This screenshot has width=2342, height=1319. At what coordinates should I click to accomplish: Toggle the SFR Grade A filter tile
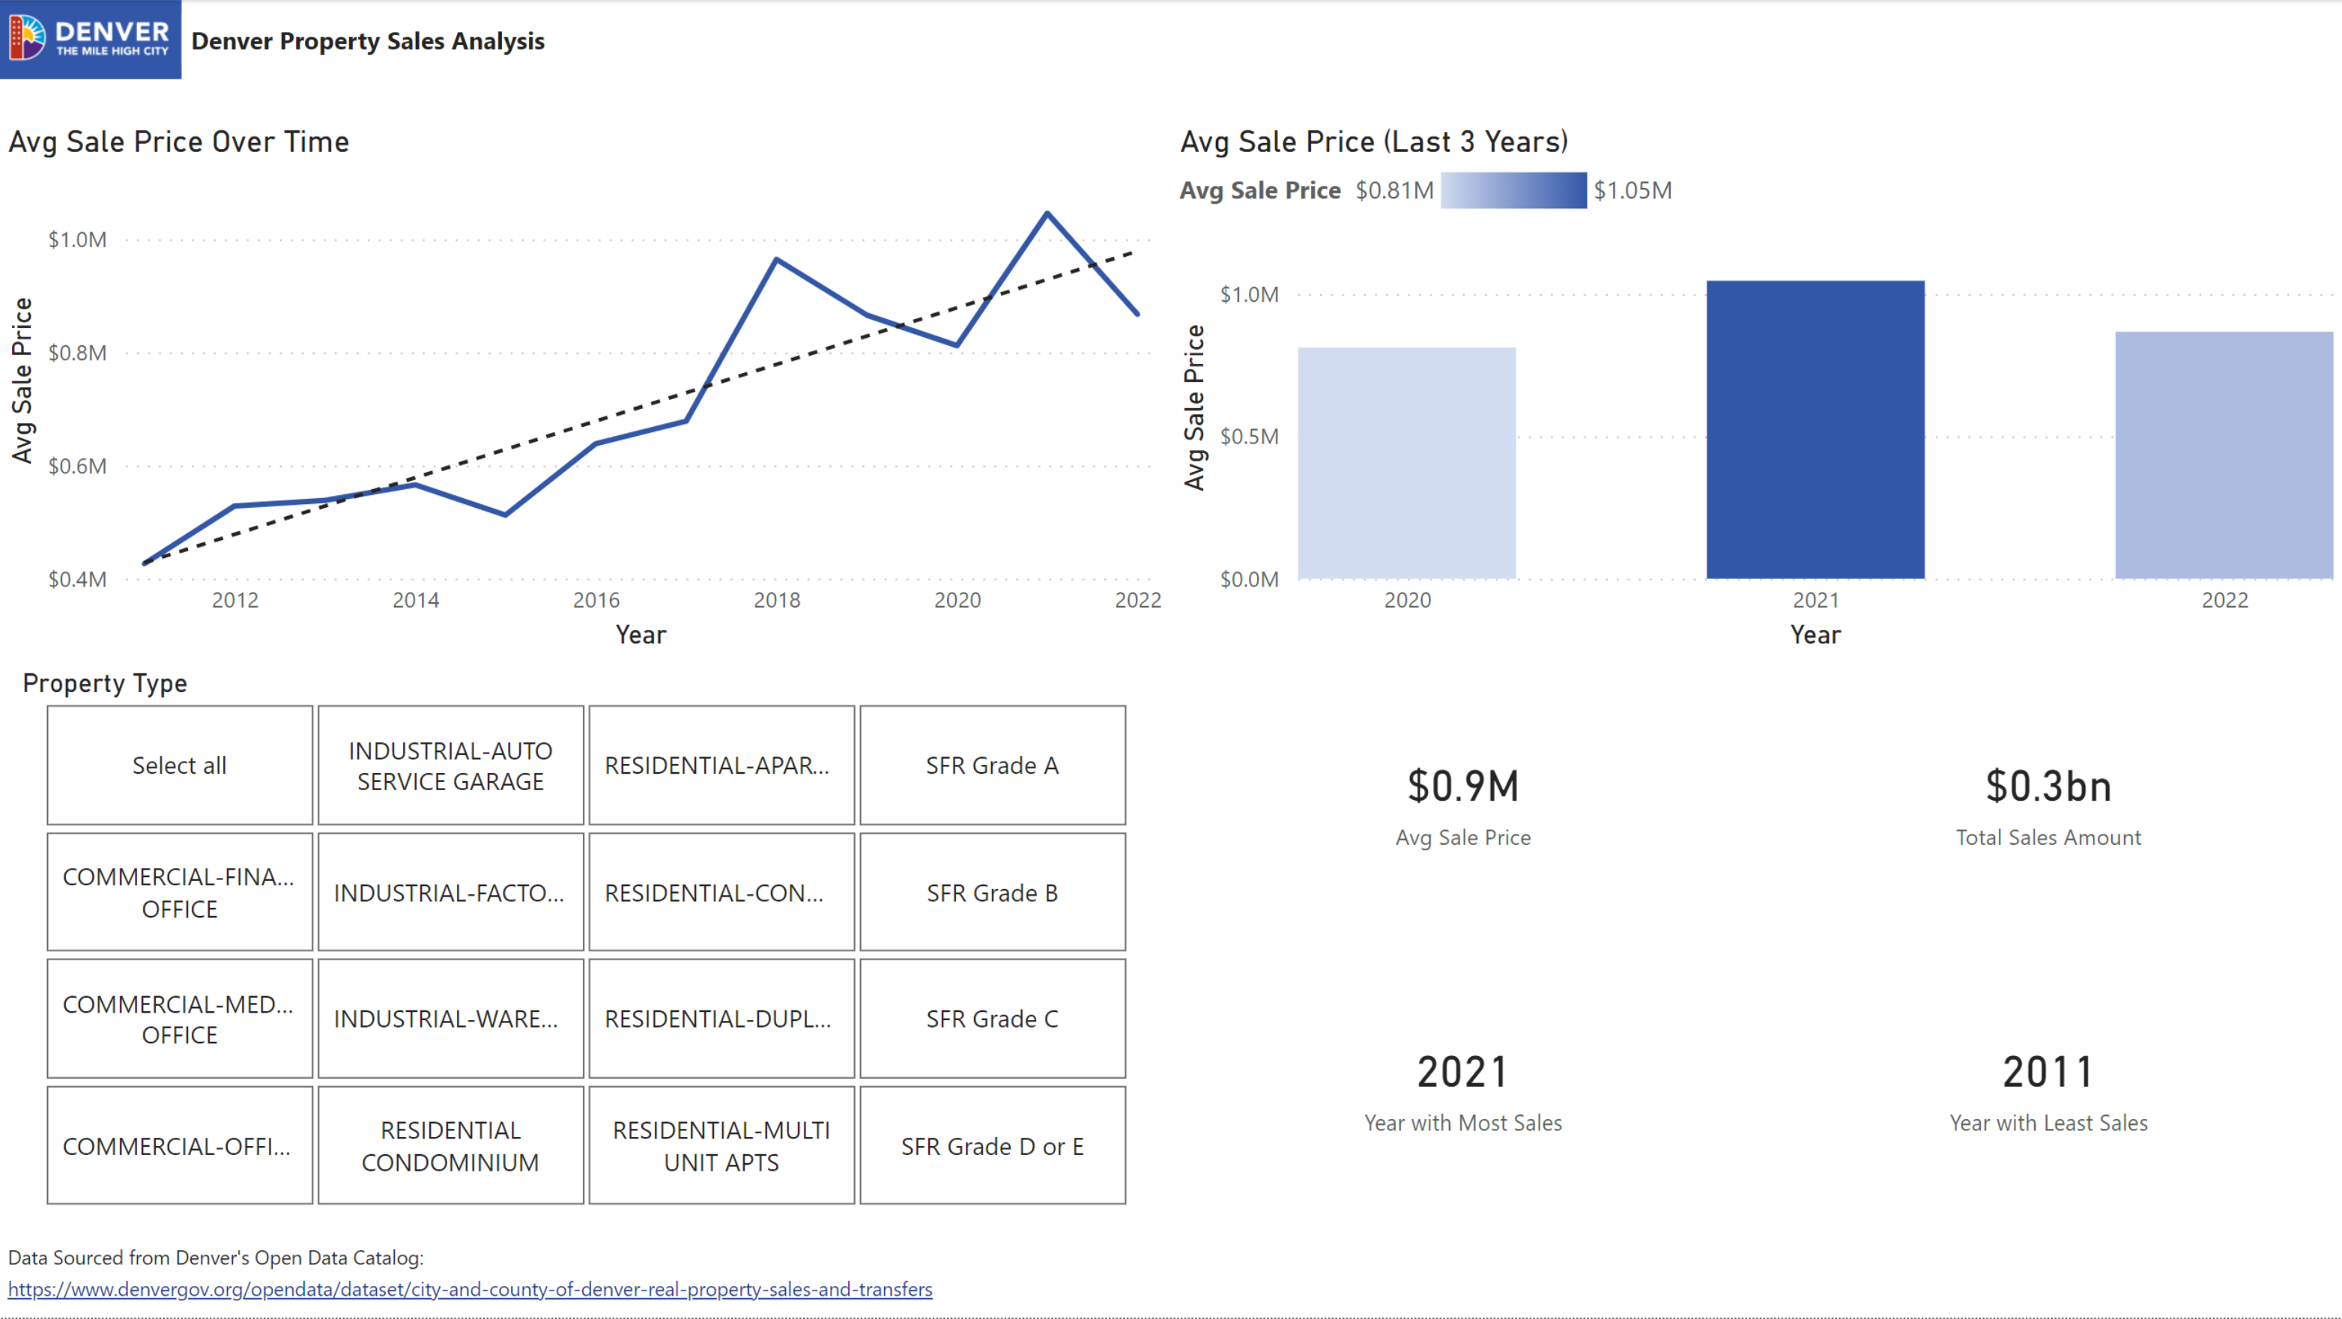(992, 765)
